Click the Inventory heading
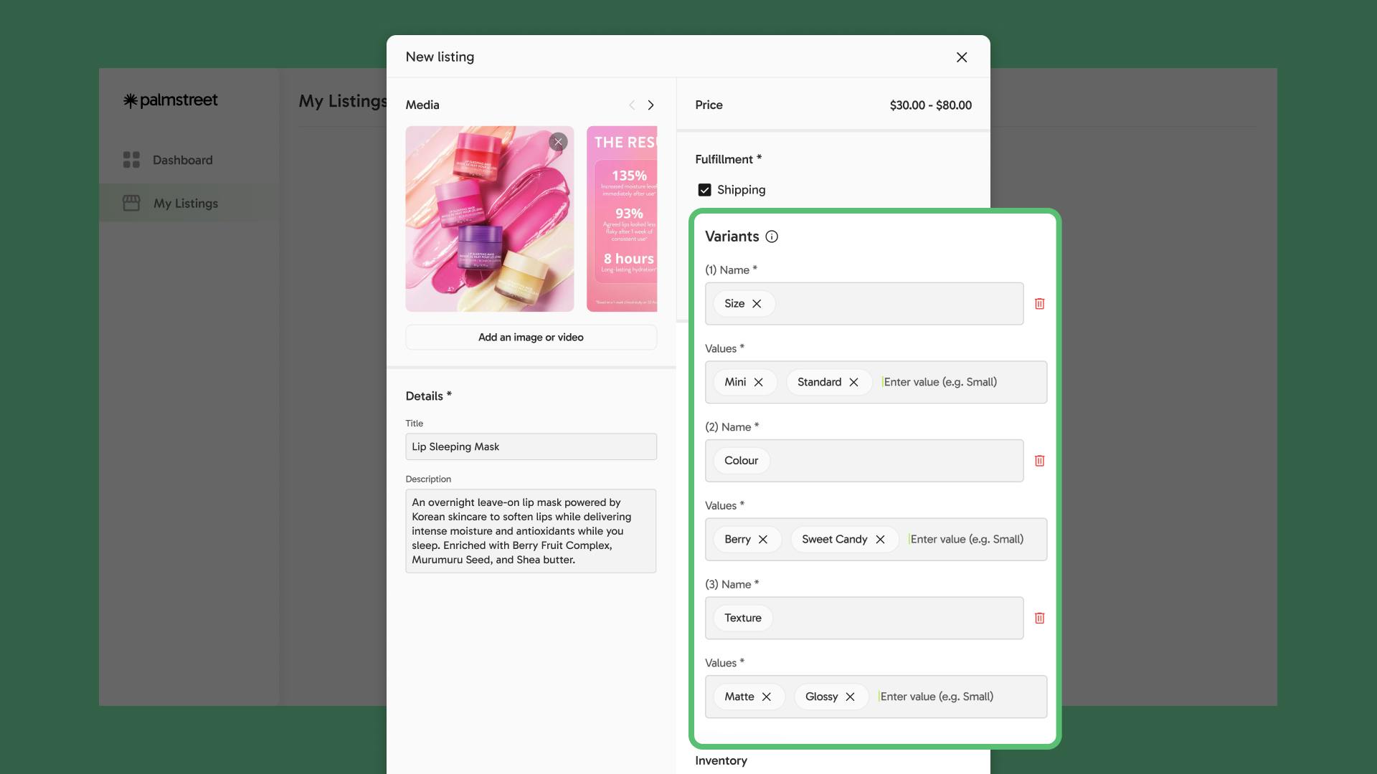Screen dimensions: 1377x774 point(721,761)
